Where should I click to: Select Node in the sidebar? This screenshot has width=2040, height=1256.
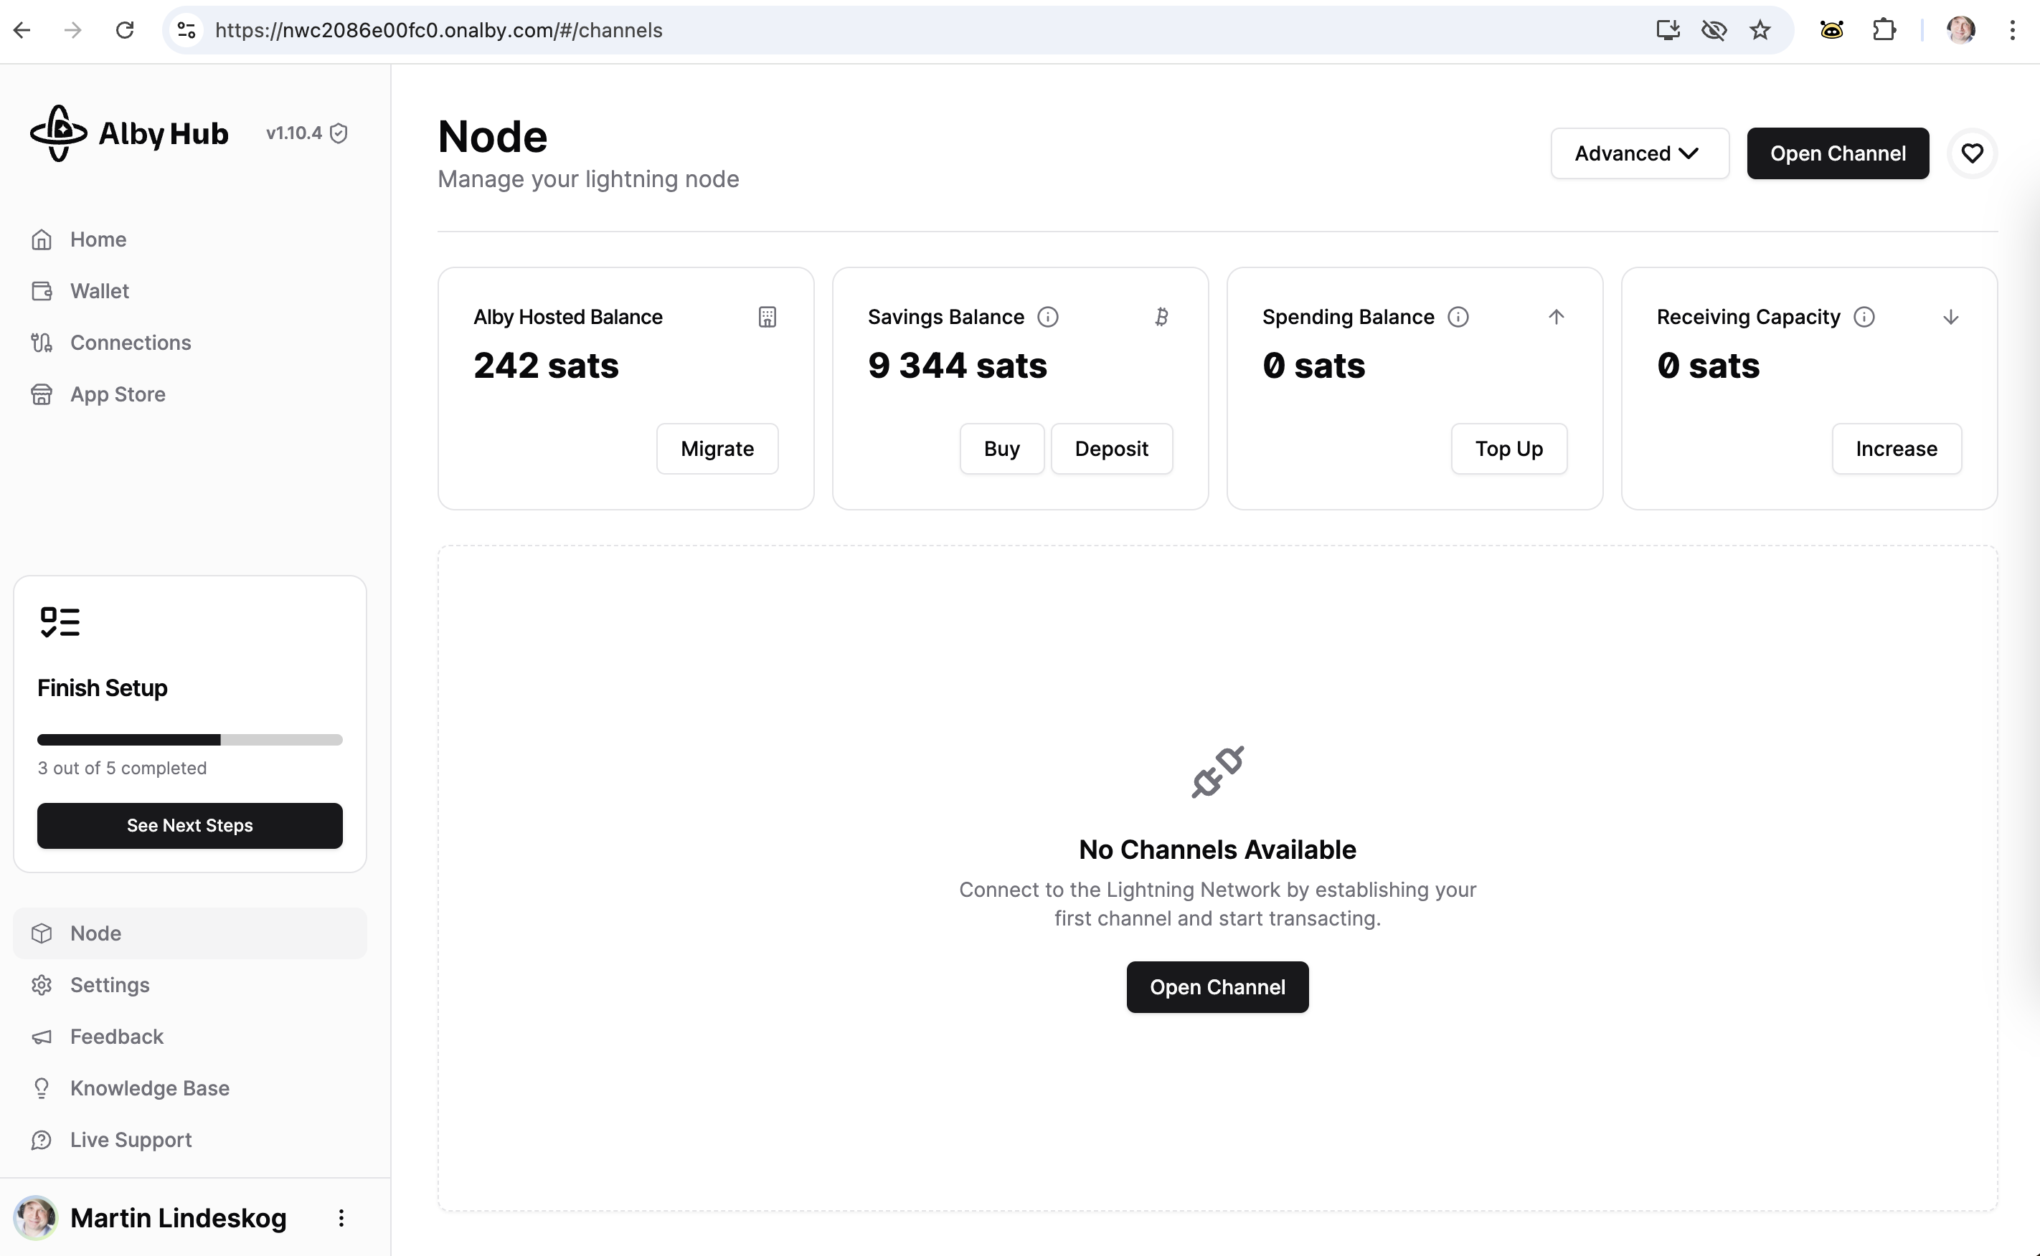pyautogui.click(x=189, y=933)
